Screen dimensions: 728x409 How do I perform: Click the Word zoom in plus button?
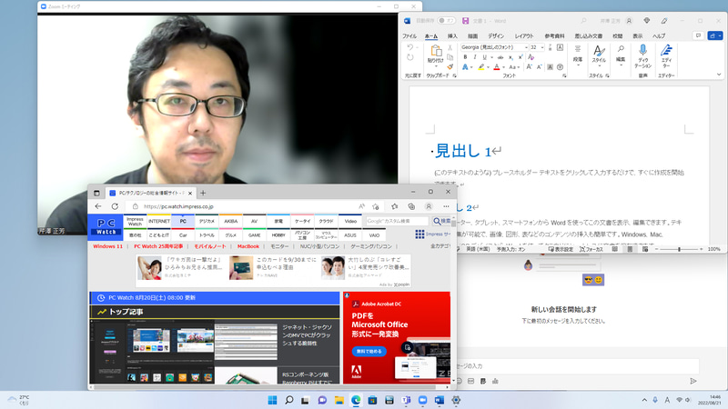[x=701, y=249]
